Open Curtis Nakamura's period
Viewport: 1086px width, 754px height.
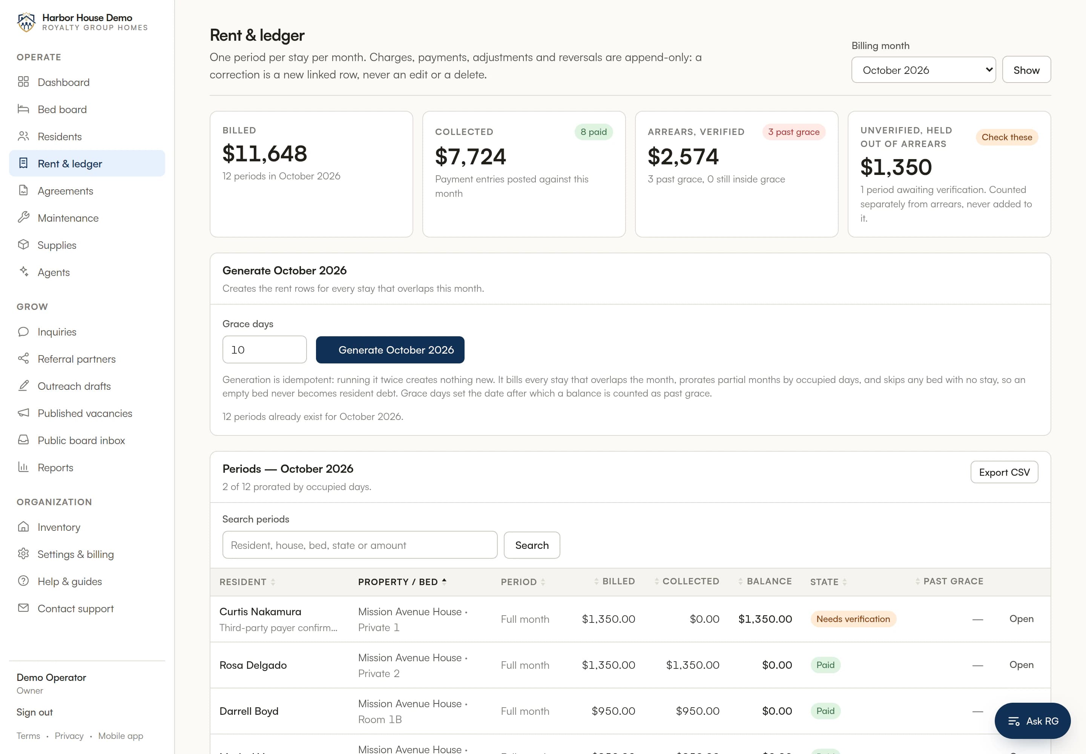click(1021, 618)
